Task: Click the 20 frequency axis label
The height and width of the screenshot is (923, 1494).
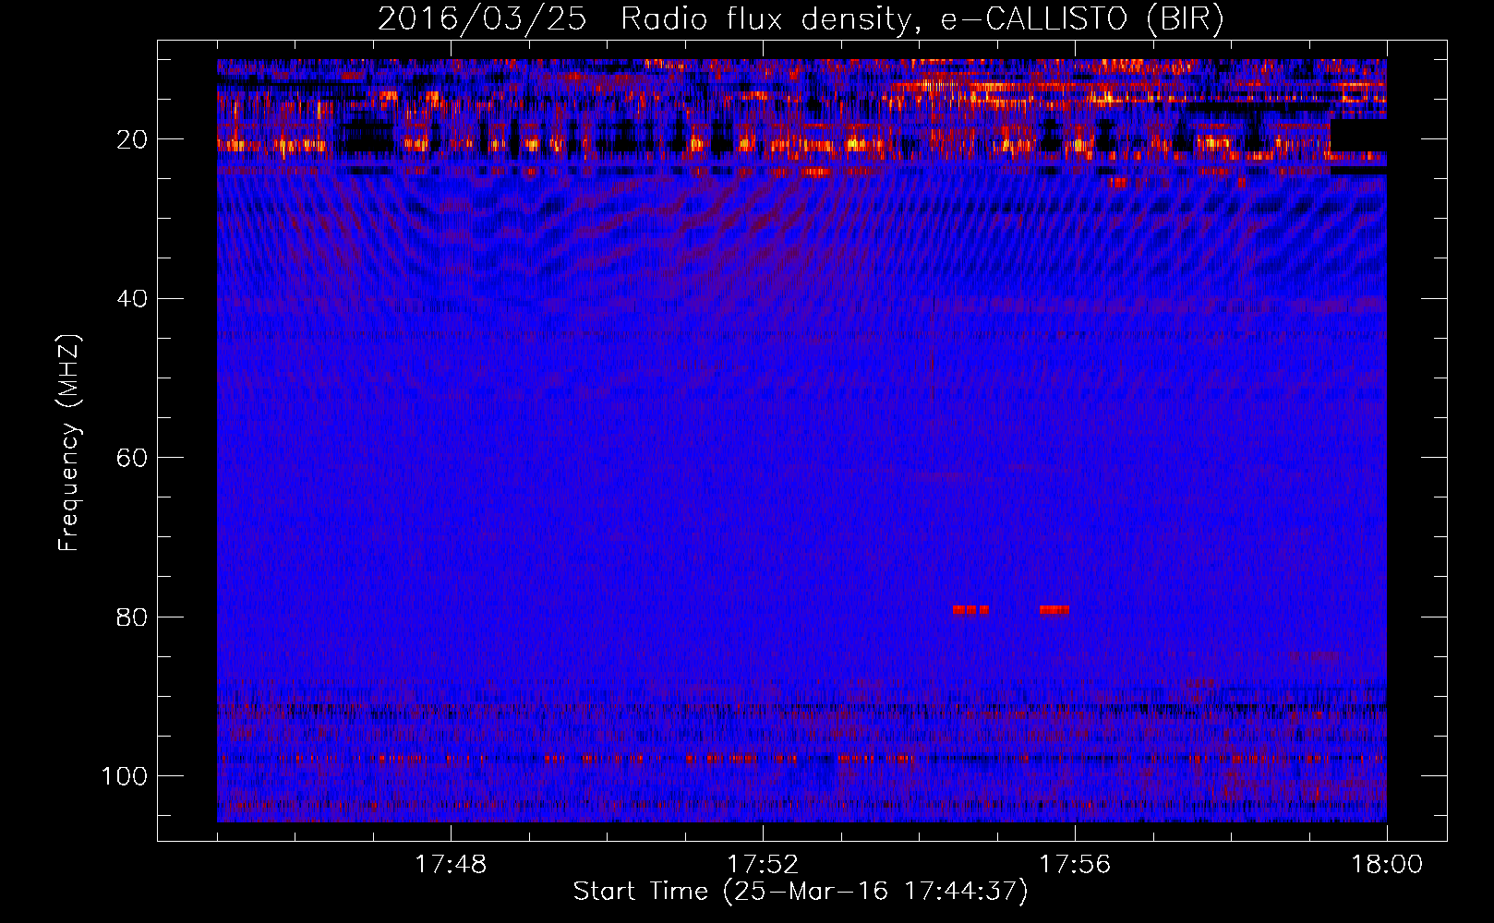Action: (132, 139)
